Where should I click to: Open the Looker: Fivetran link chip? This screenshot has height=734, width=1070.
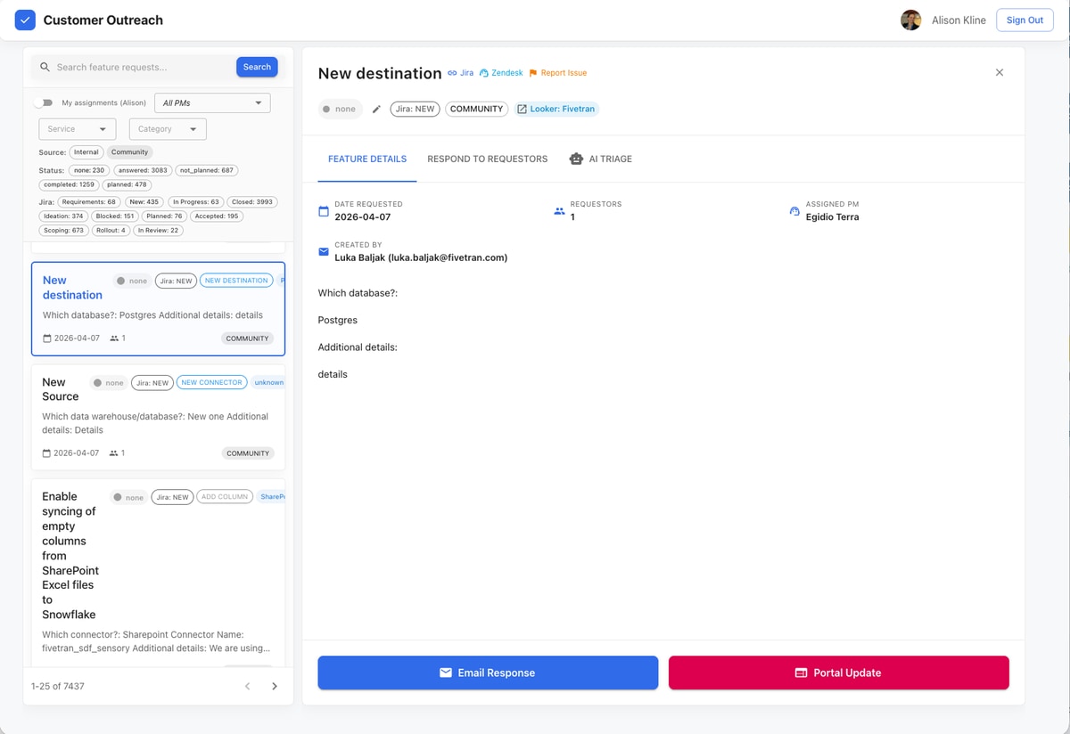556,109
